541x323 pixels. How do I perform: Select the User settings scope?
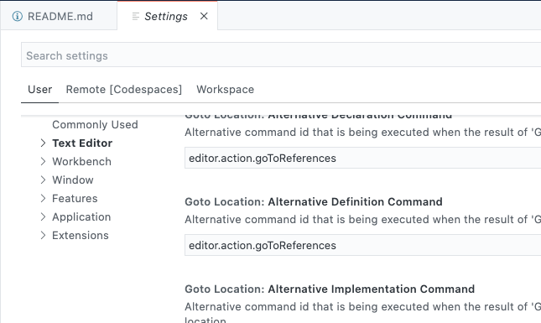[40, 90]
